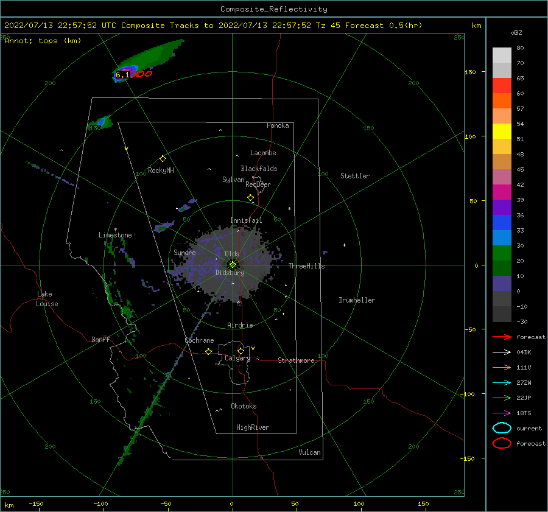Viewport: 548px width, 512px height.
Task: Select the orange 111V arrow icon
Action: coord(502,367)
